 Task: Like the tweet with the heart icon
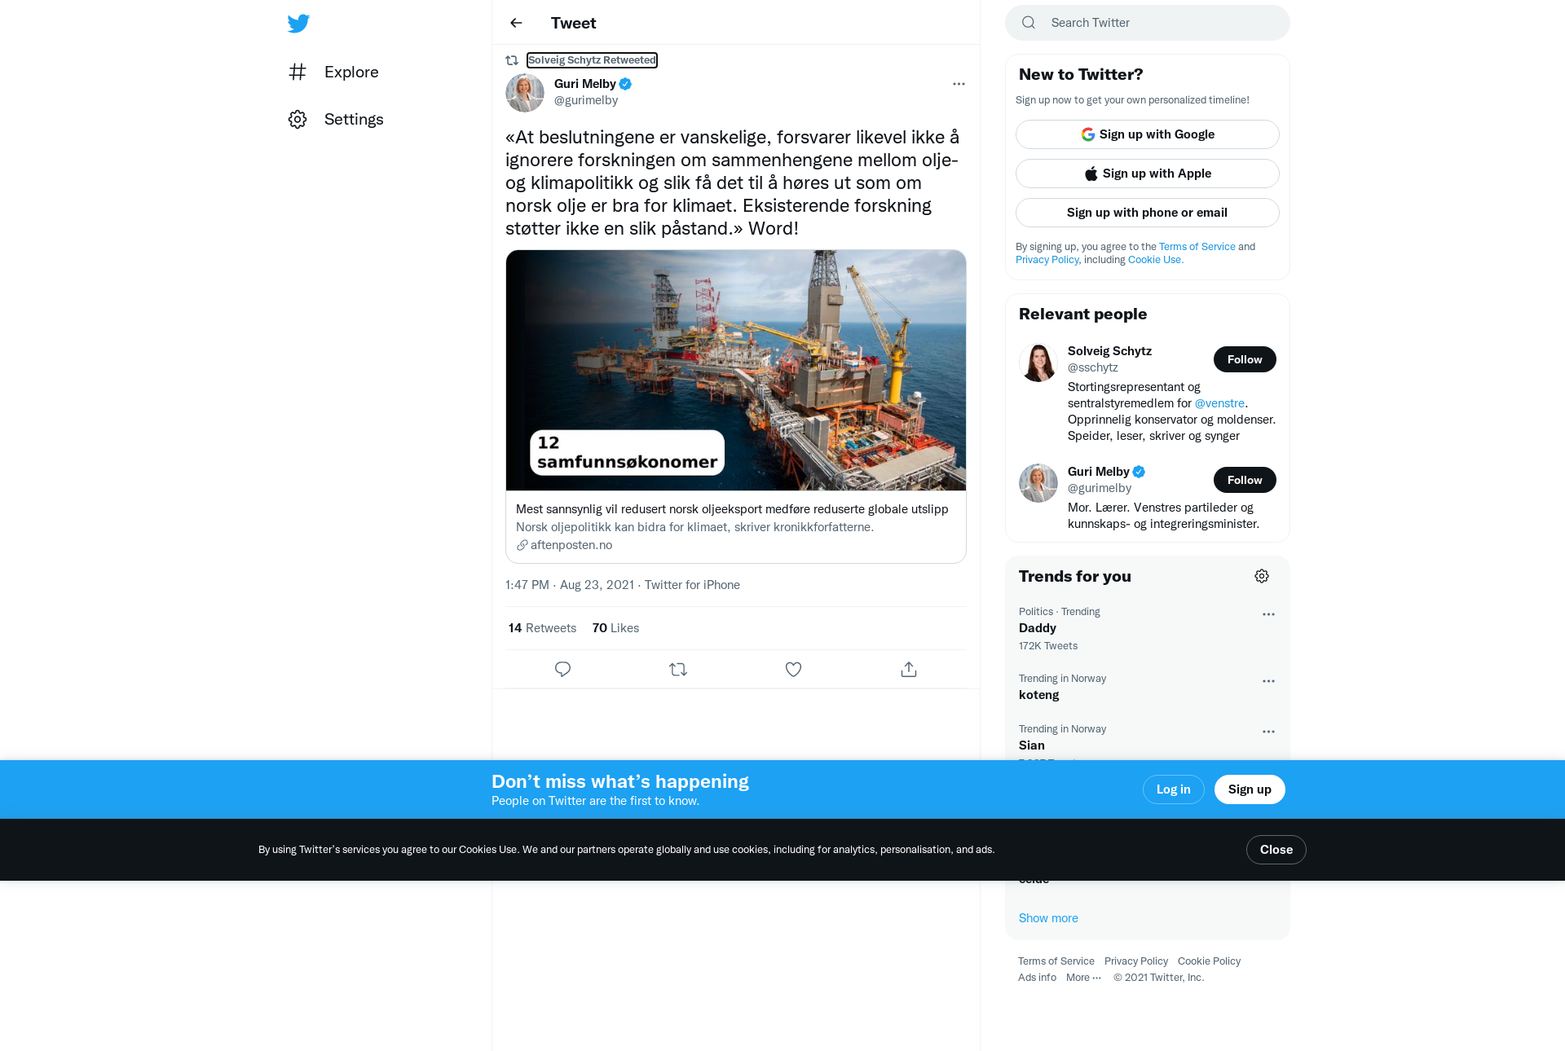click(x=793, y=669)
